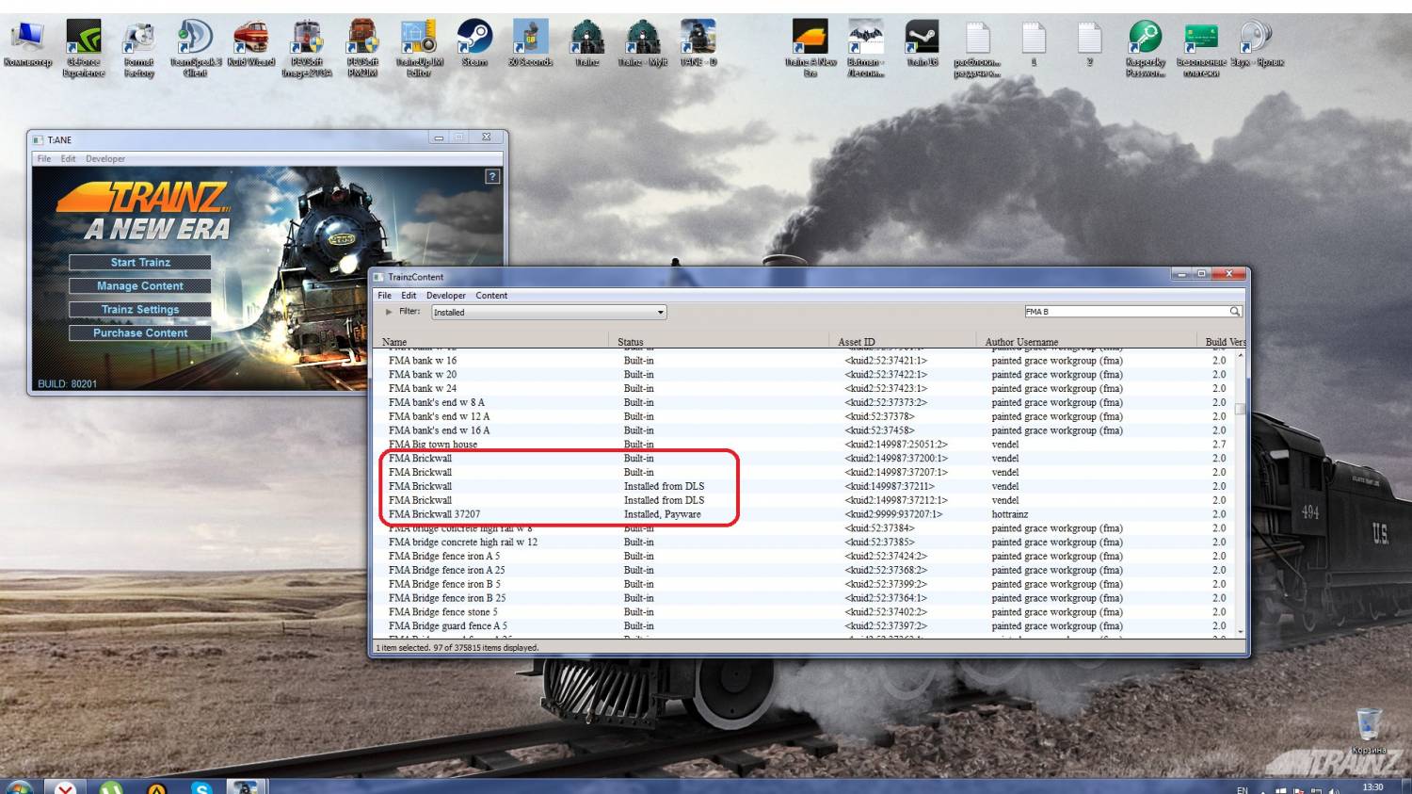The height and width of the screenshot is (794, 1412).
Task: Select the Batman desktop shortcut
Action: pos(866,47)
